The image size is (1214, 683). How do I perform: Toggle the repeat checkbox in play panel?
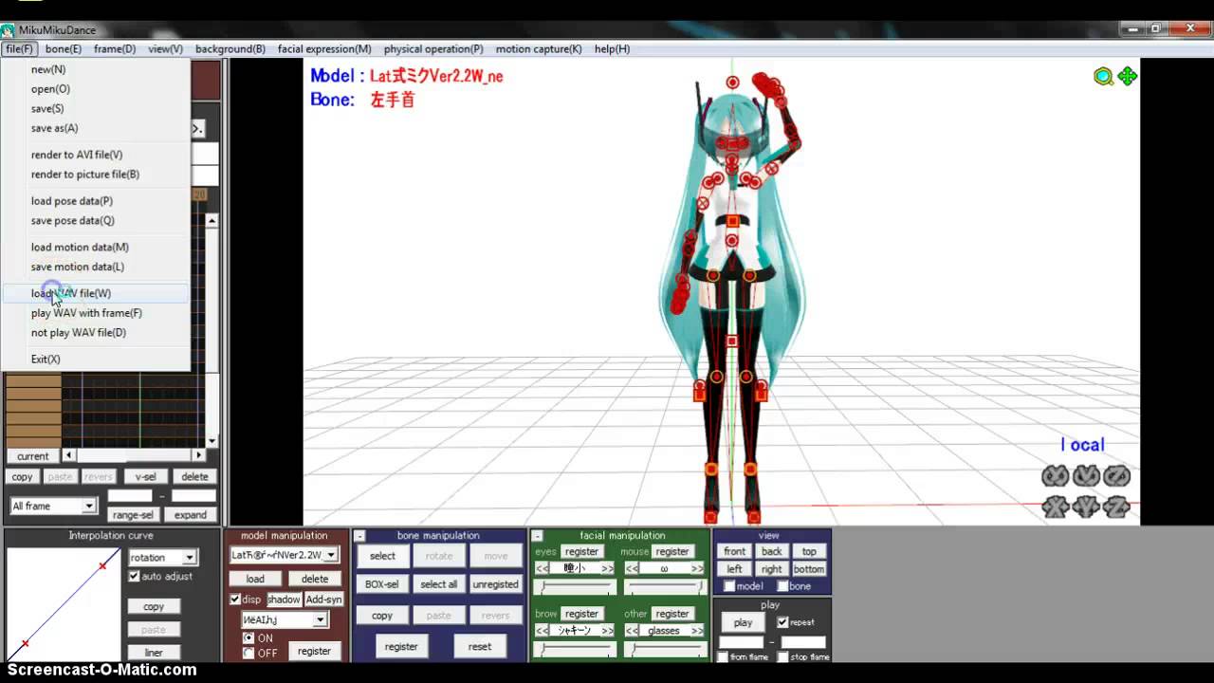coord(782,622)
